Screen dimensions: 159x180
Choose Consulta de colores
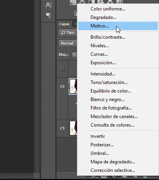pos(118,125)
